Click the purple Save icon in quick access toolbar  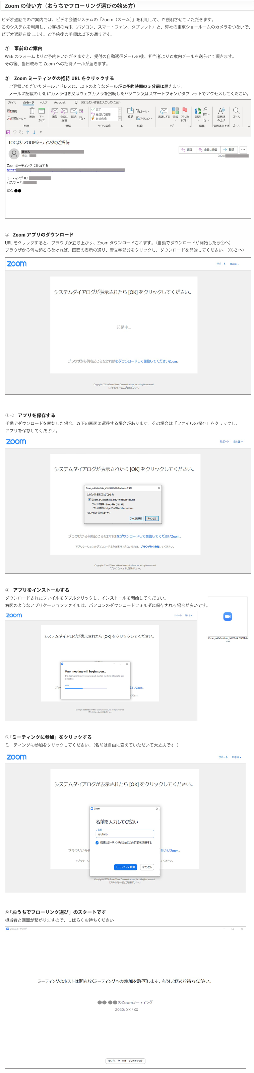[8, 132]
